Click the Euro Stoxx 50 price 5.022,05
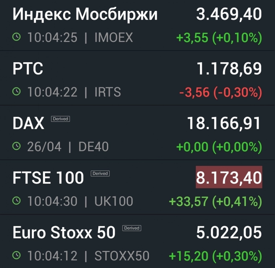The image size is (275, 268). (229, 233)
